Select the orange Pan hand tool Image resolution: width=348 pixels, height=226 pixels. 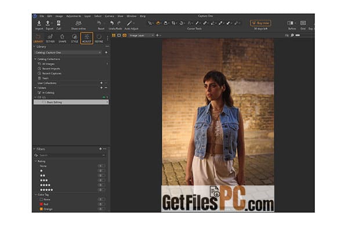click(x=158, y=23)
